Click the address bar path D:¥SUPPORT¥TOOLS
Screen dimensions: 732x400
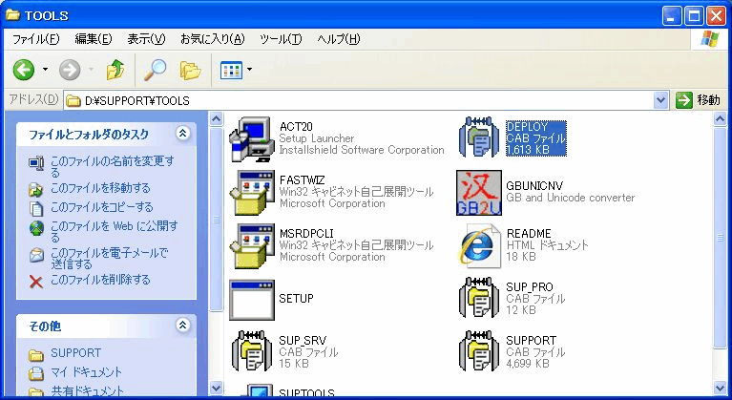point(137,101)
